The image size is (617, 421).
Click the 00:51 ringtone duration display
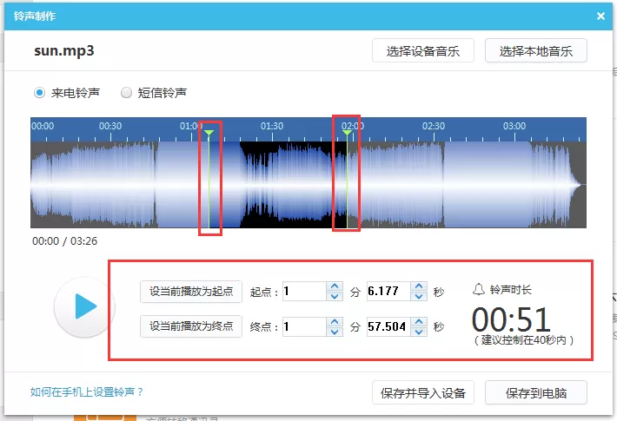click(x=511, y=319)
